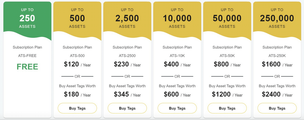304x120 pixels.
Task: Click the $180 asset tags price
Action: click(x=77, y=95)
